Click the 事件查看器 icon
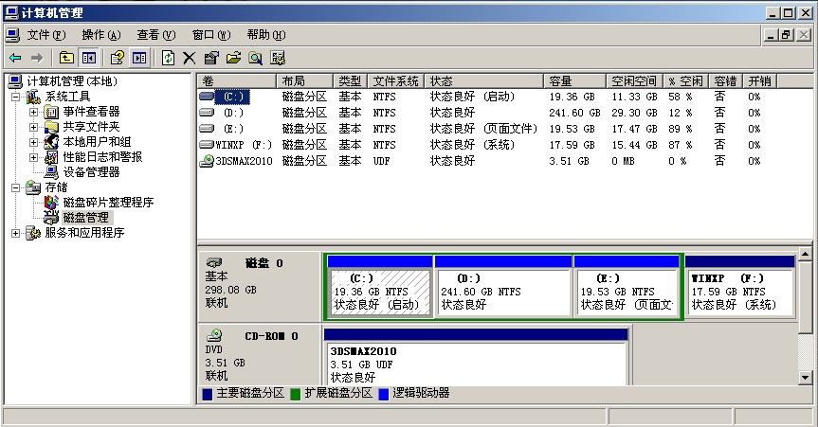This screenshot has height=427, width=818. [x=51, y=112]
